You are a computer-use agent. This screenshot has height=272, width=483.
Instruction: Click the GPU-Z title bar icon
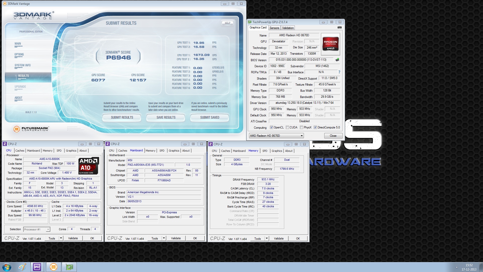[250, 22]
